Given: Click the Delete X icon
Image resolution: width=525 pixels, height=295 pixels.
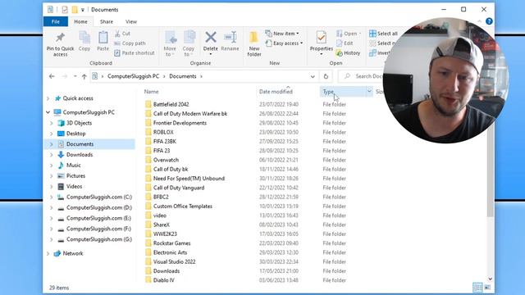Looking at the screenshot, I should tap(211, 37).
